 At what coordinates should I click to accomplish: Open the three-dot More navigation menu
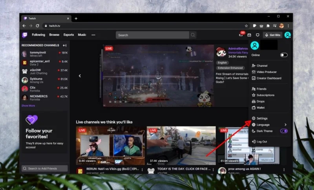click(93, 35)
